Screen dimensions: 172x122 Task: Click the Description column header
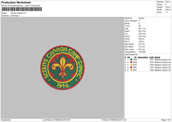click(143, 57)
